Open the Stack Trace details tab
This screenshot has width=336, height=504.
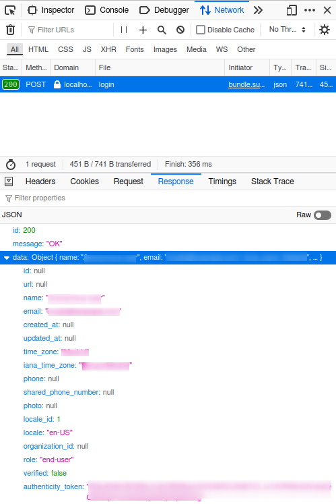pyautogui.click(x=273, y=181)
